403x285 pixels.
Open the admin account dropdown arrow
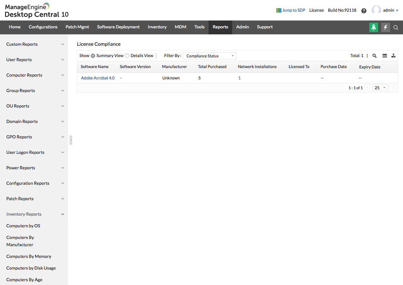(x=397, y=11)
